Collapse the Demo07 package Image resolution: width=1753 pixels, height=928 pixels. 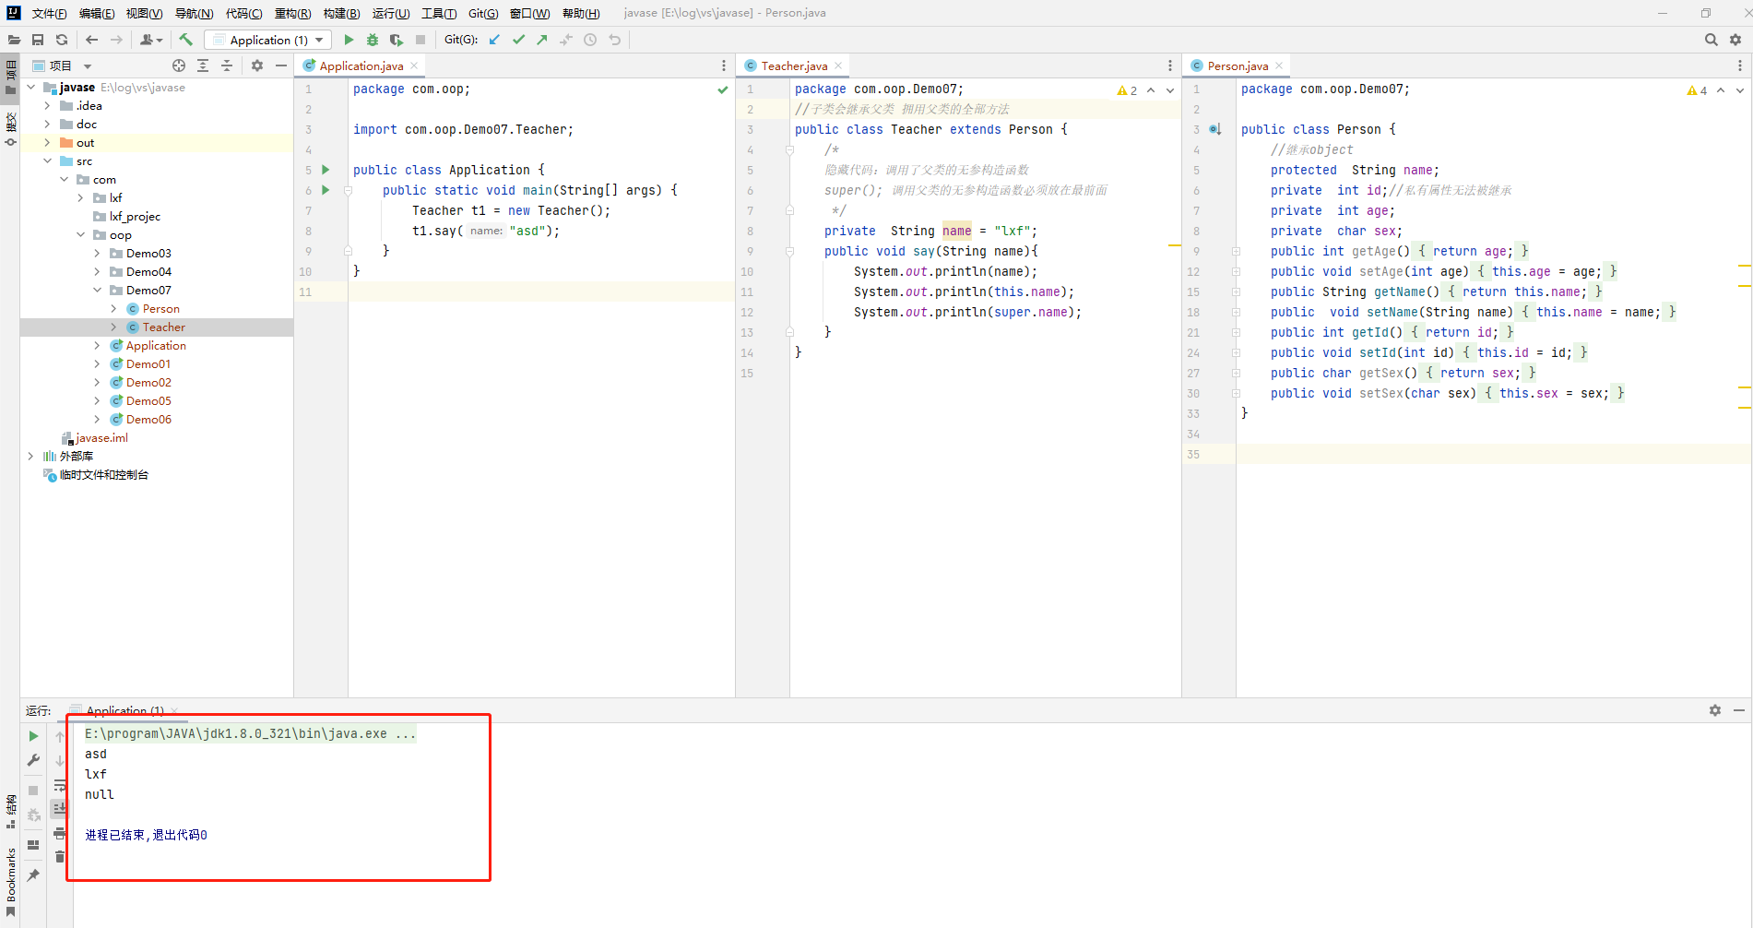coord(97,291)
